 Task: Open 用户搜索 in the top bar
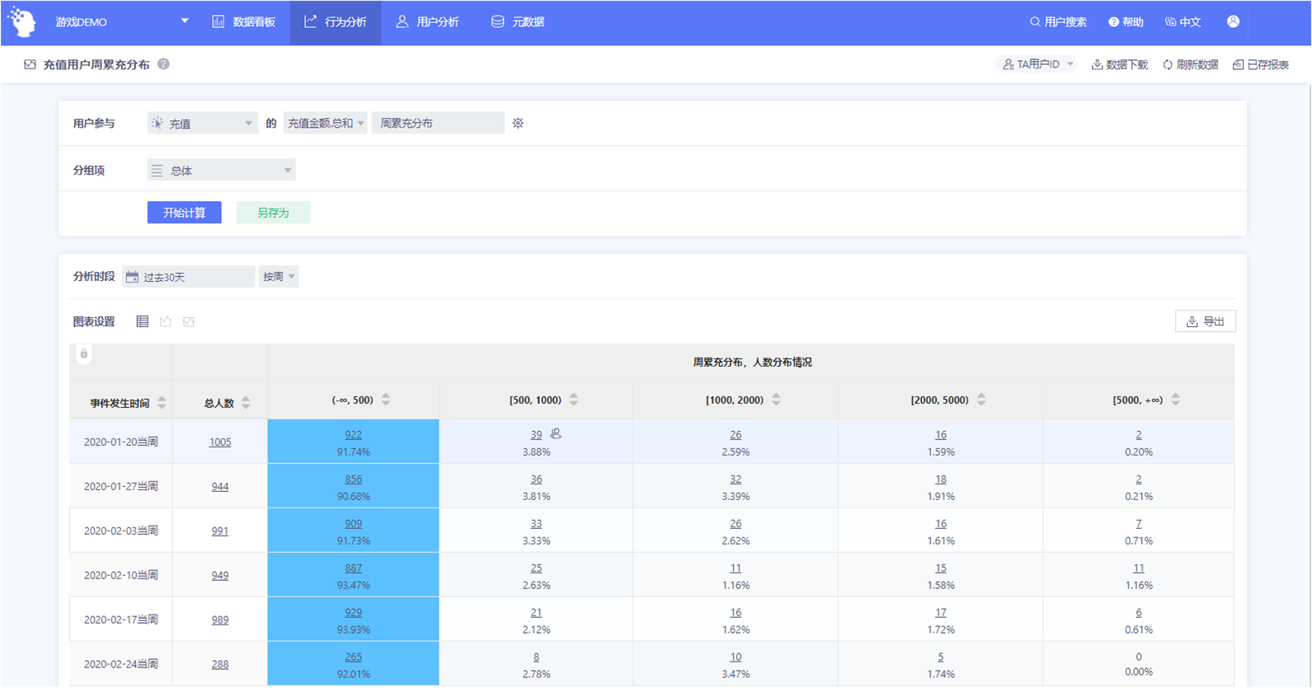coord(1058,22)
